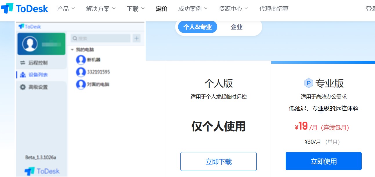The image size is (375, 177).
Task: Click the user avatar in the ToDesk app panel
Action: (x=30, y=44)
